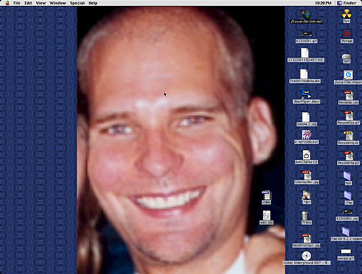Viewport: 362px width, 274px height.
Task: Open the Finder application menu
Action: coord(347,3)
